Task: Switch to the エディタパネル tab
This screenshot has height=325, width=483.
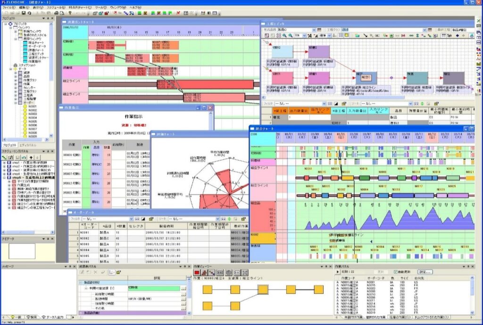Action: coord(28,145)
